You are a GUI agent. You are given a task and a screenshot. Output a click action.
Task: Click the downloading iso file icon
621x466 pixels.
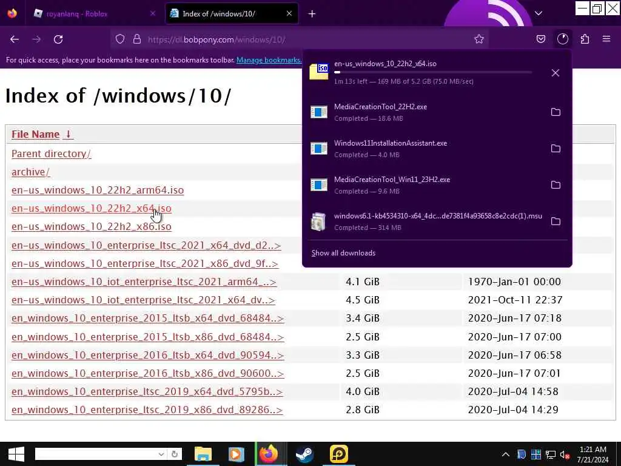319,72
